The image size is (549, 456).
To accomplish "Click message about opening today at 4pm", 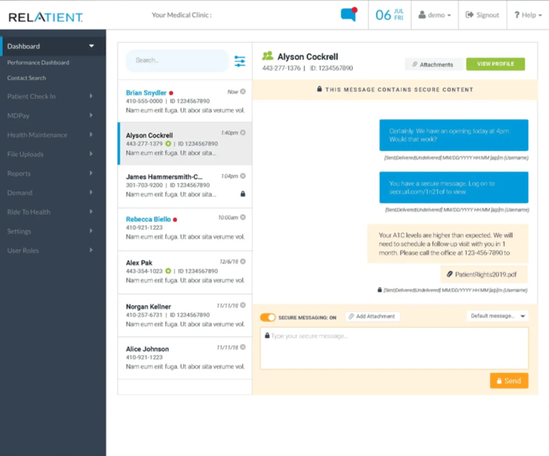I will coord(454,135).
